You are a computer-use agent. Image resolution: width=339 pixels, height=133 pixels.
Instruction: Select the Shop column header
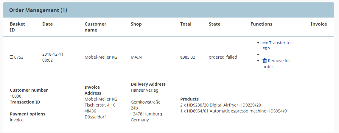coord(136,24)
